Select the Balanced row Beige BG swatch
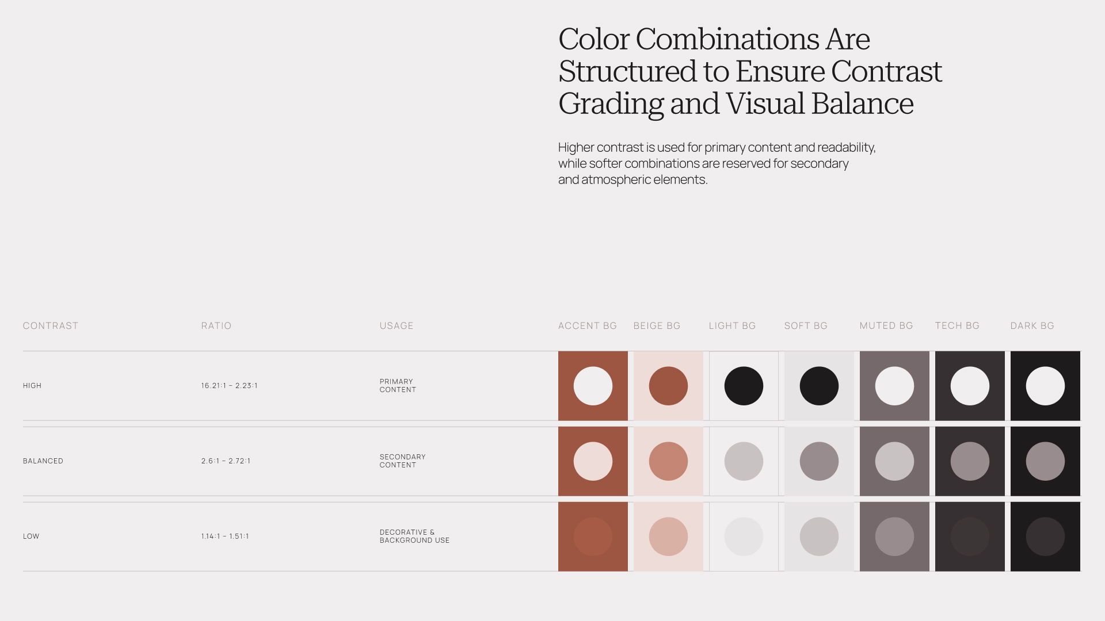 668,461
